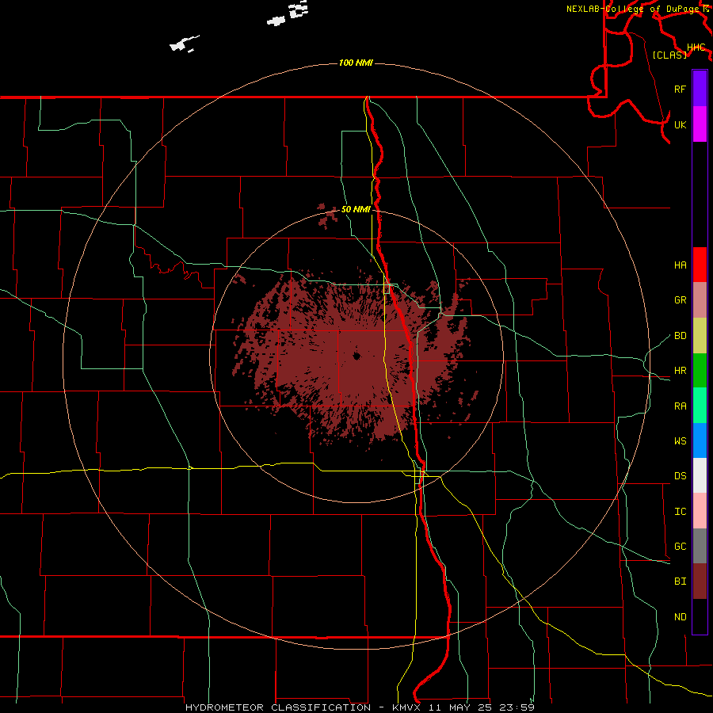Click the HA red legend color block
Screen dimensions: 713x713
point(700,265)
